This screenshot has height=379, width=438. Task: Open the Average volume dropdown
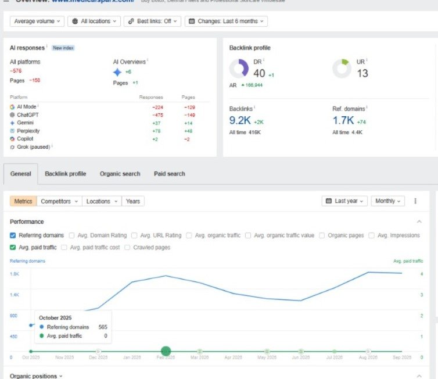pos(37,22)
